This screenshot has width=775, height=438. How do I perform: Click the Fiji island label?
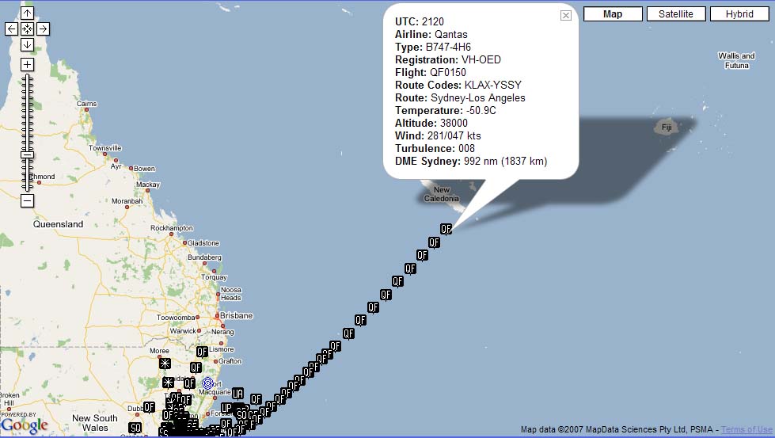pyautogui.click(x=667, y=128)
